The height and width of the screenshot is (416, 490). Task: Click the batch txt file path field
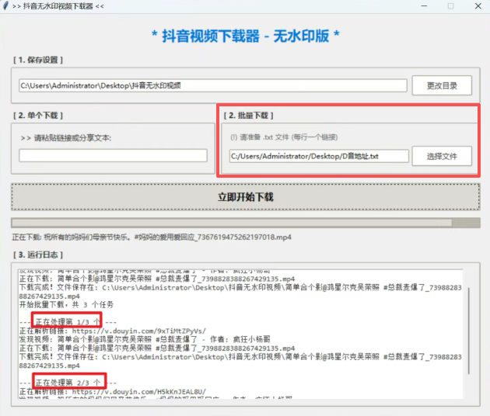pyautogui.click(x=319, y=156)
